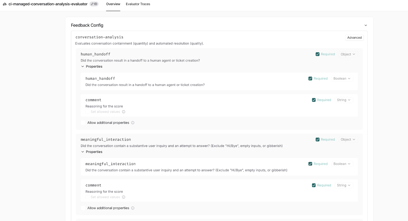
Task: Click info icon beside meaningful_interaction Set allowed values
Action: (x=124, y=197)
